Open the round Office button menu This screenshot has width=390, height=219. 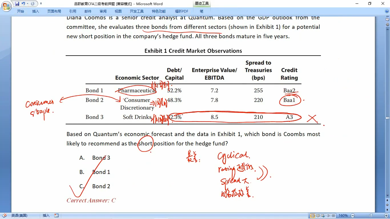point(6,6)
